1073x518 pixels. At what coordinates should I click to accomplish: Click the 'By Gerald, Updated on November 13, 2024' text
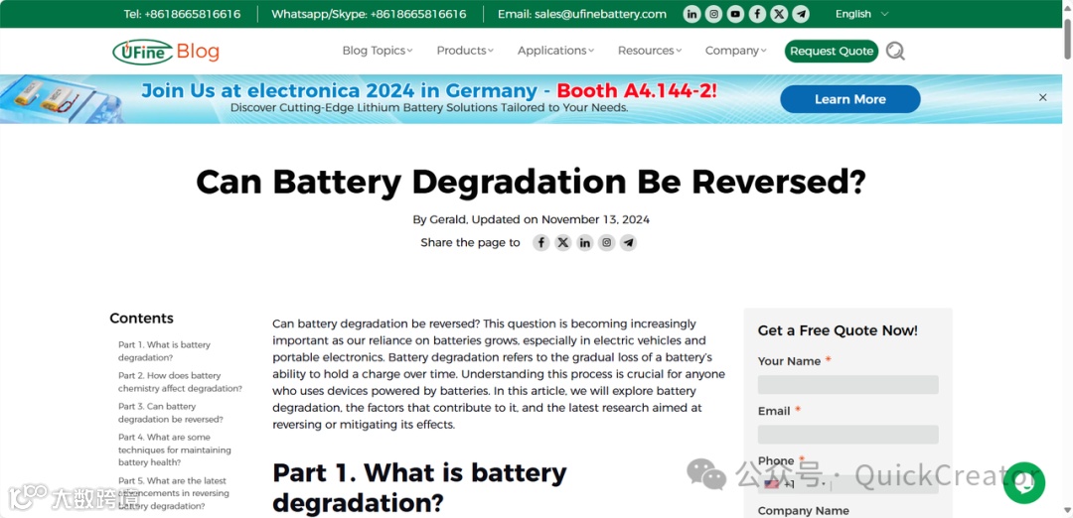[531, 220]
